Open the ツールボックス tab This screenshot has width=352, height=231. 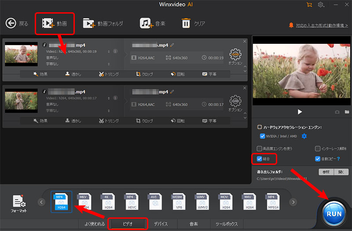coord(227,224)
